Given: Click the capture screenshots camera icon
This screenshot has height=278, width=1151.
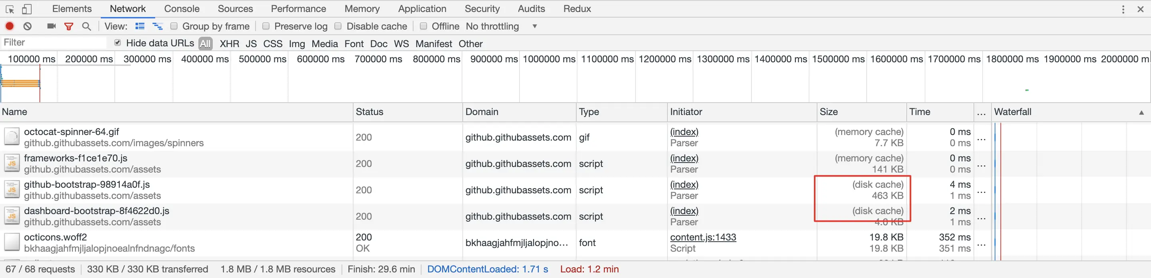Looking at the screenshot, I should click(51, 26).
